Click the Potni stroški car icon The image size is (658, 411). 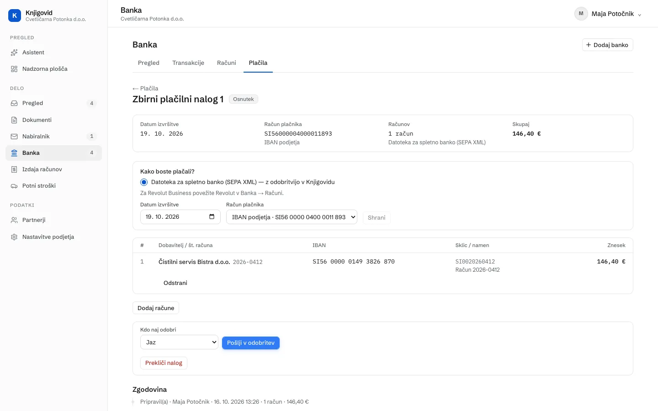point(14,186)
